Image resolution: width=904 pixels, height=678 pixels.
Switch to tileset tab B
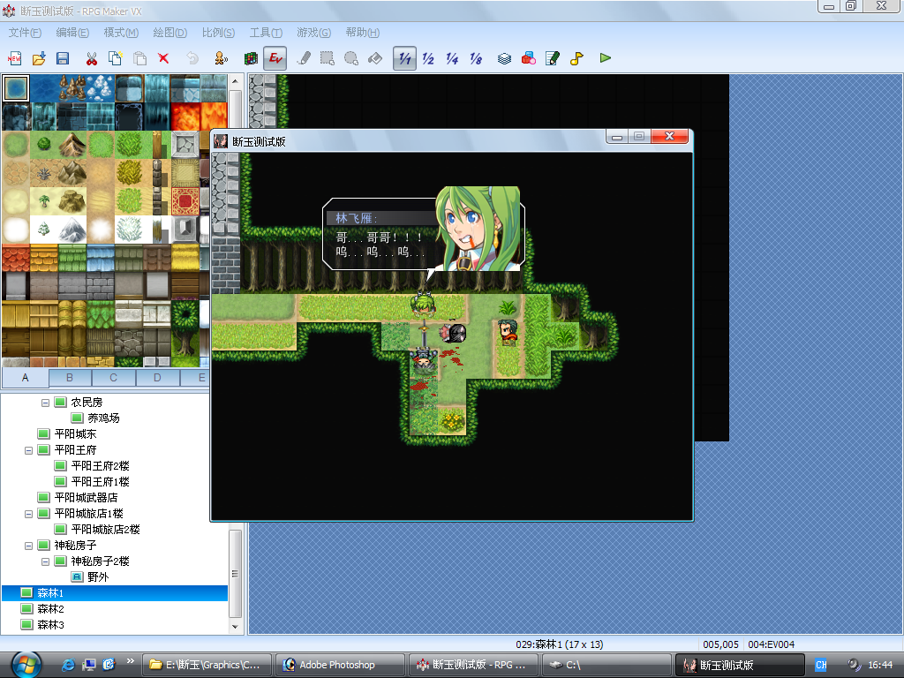[70, 378]
